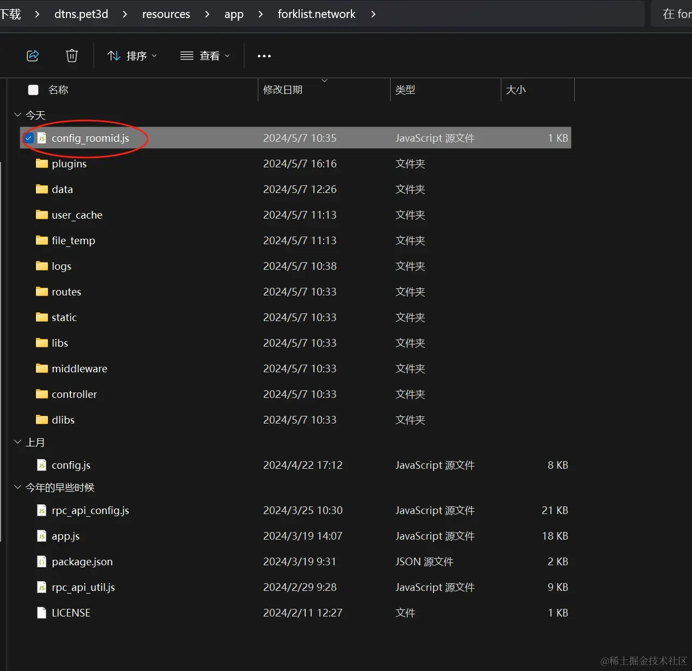Click chevron after resources breadcrumb
Image resolution: width=692 pixels, height=671 pixels.
pyautogui.click(x=207, y=14)
